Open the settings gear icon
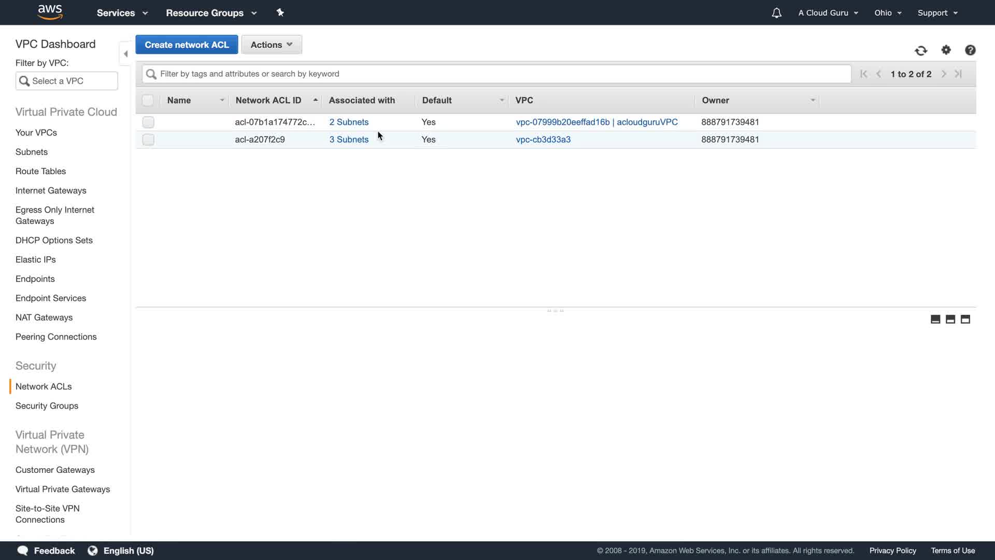 point(946,50)
